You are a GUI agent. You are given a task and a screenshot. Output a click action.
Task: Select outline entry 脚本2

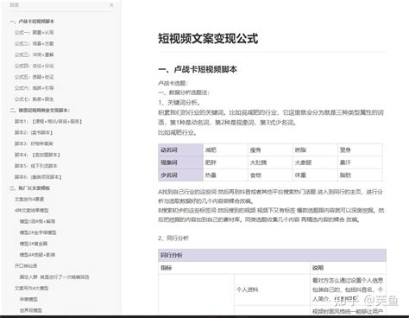tap(34, 132)
